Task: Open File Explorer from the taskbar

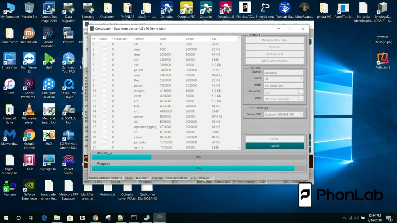Action: tap(57, 218)
